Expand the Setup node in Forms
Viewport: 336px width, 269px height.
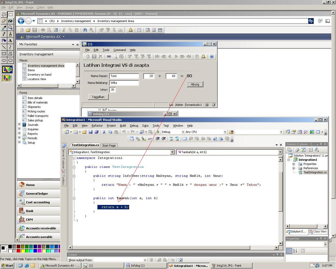(19, 142)
